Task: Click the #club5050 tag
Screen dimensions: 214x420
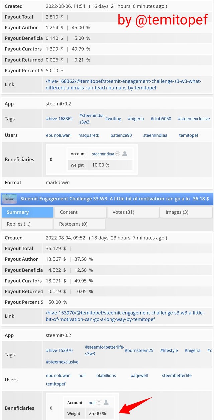Action: 161,119
